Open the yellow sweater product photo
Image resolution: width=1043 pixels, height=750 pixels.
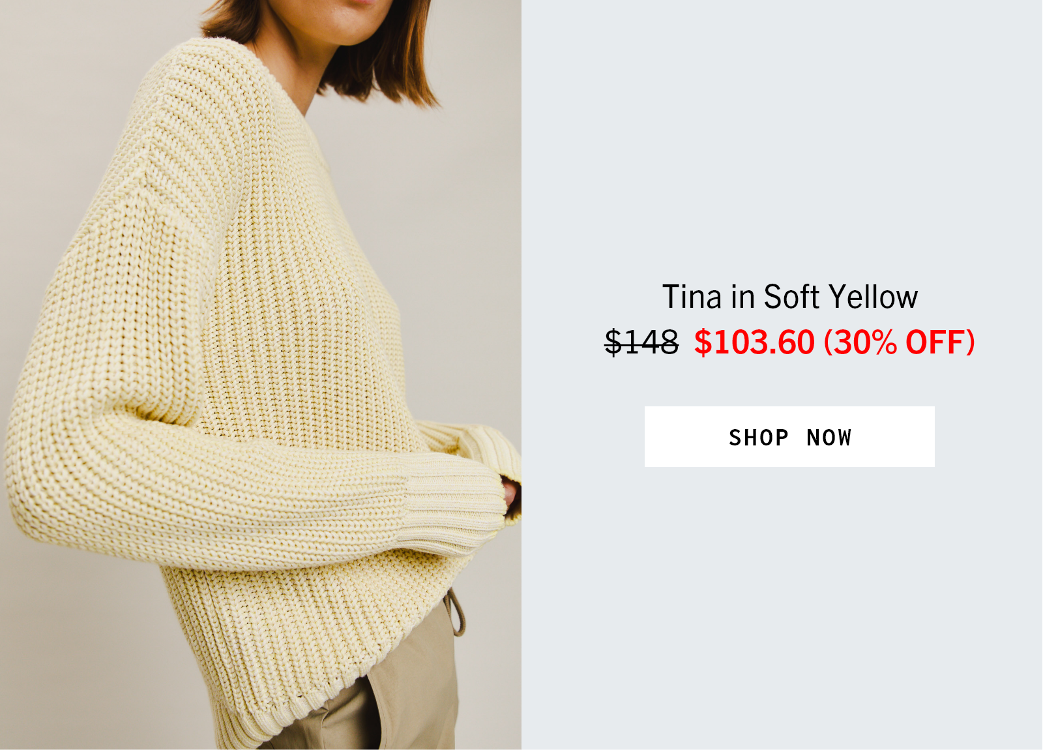pos(261,375)
